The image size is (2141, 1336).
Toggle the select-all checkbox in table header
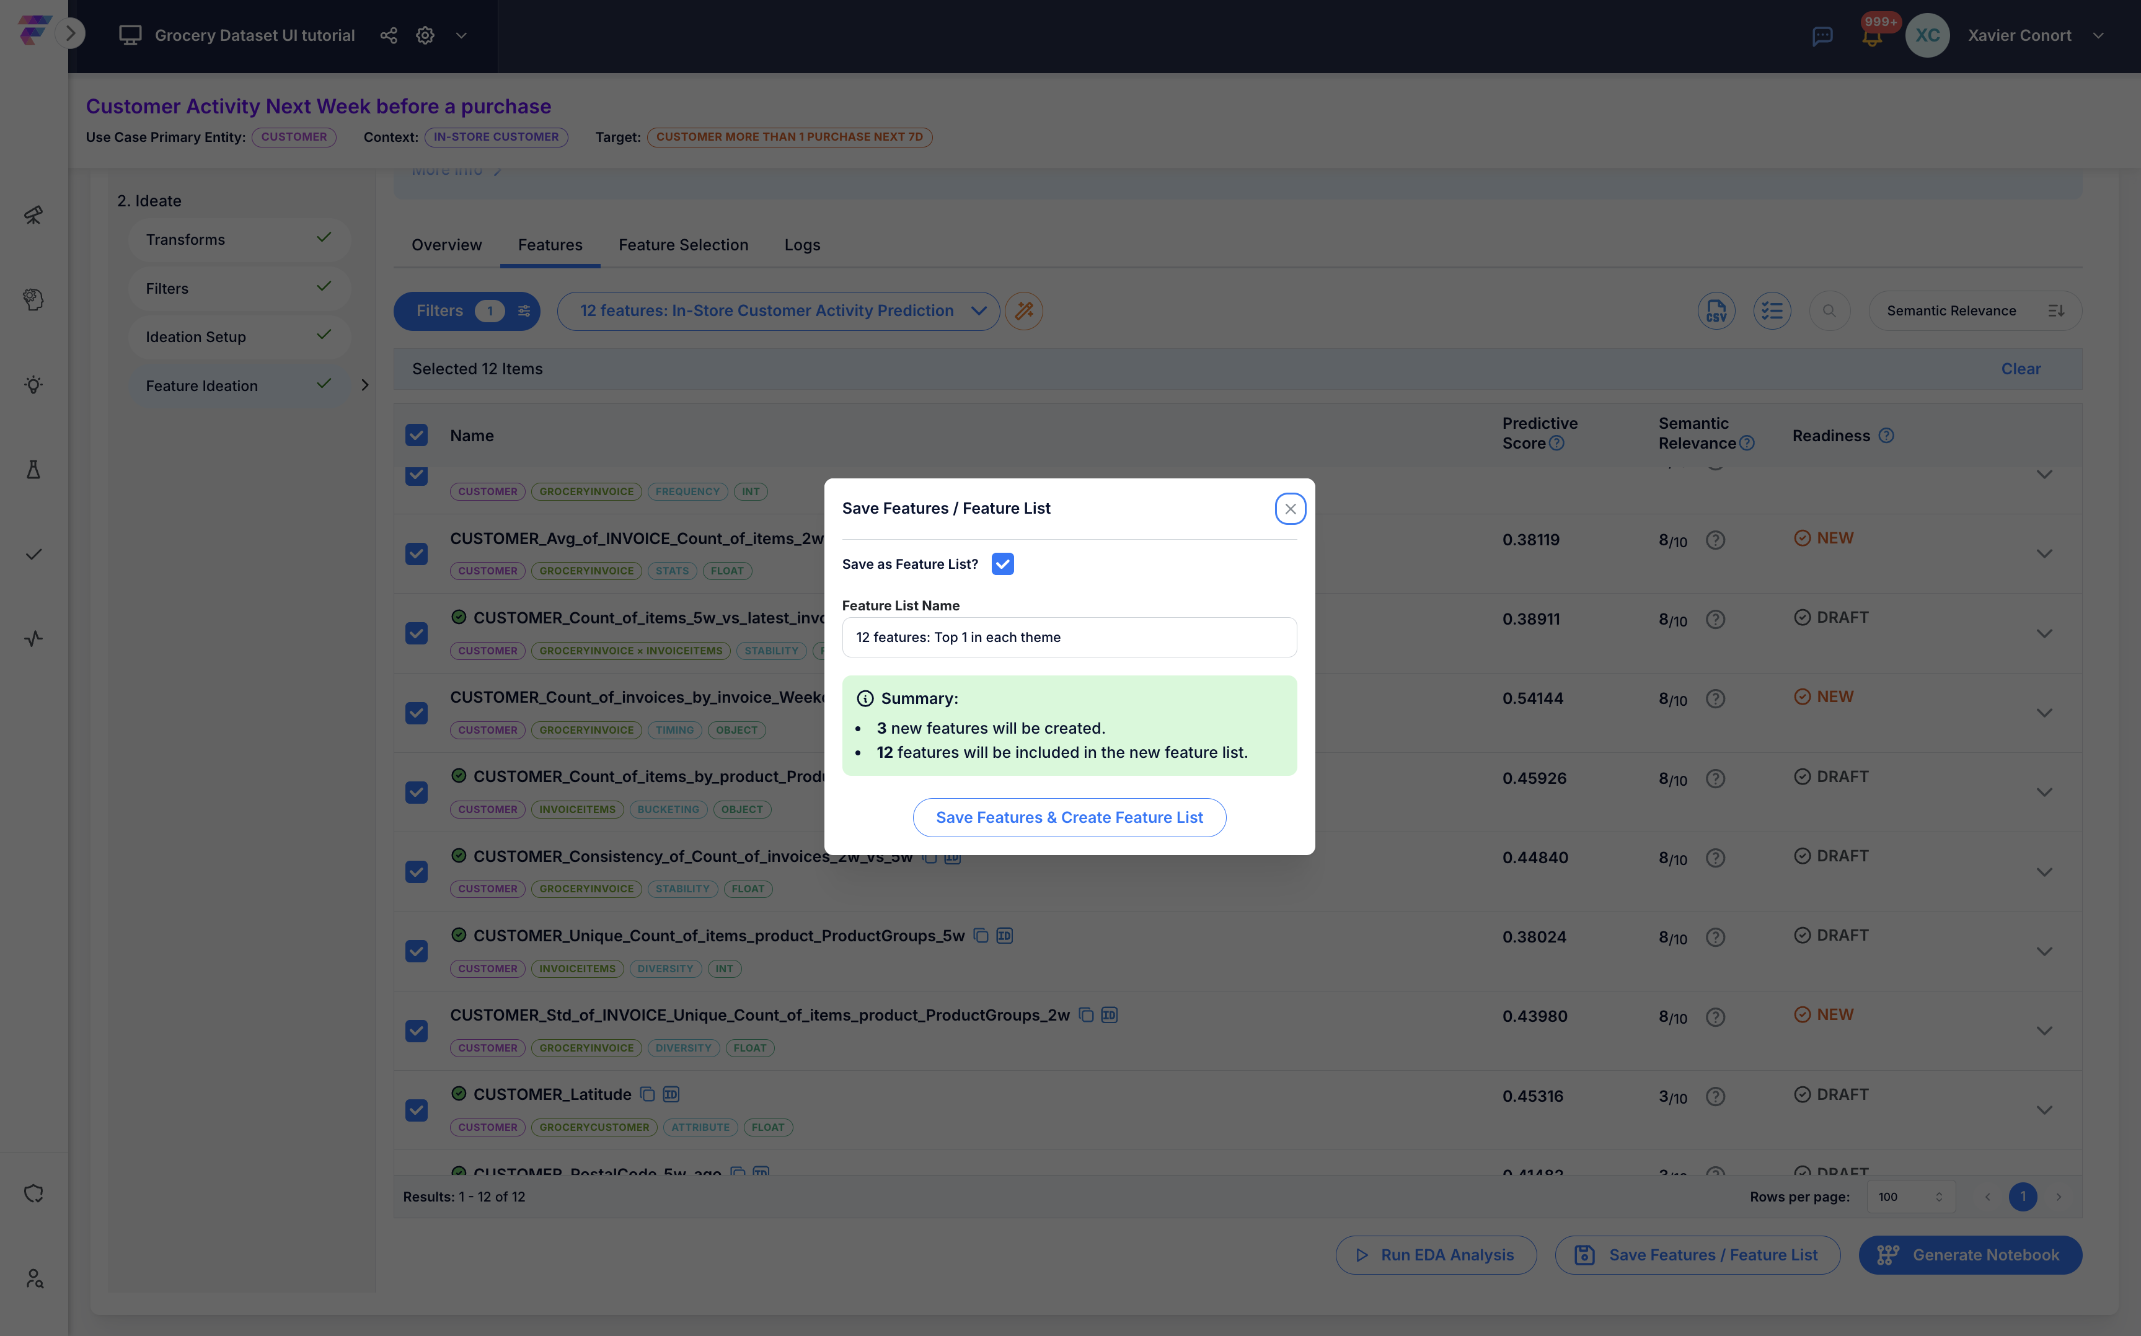pos(416,436)
